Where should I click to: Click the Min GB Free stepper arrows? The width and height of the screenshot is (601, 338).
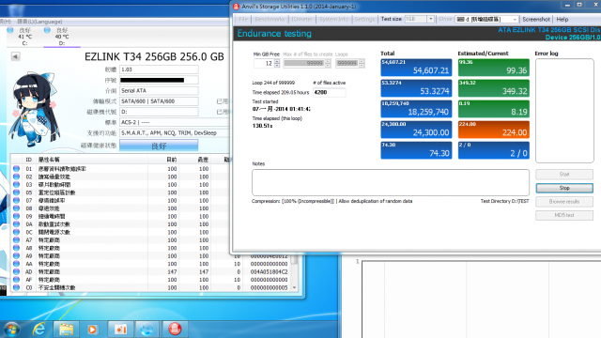click(x=277, y=63)
